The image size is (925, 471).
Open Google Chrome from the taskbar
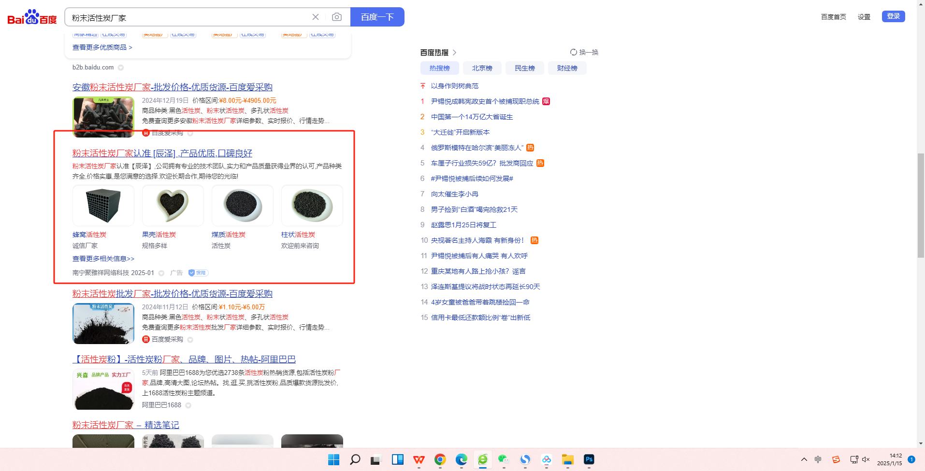click(440, 459)
